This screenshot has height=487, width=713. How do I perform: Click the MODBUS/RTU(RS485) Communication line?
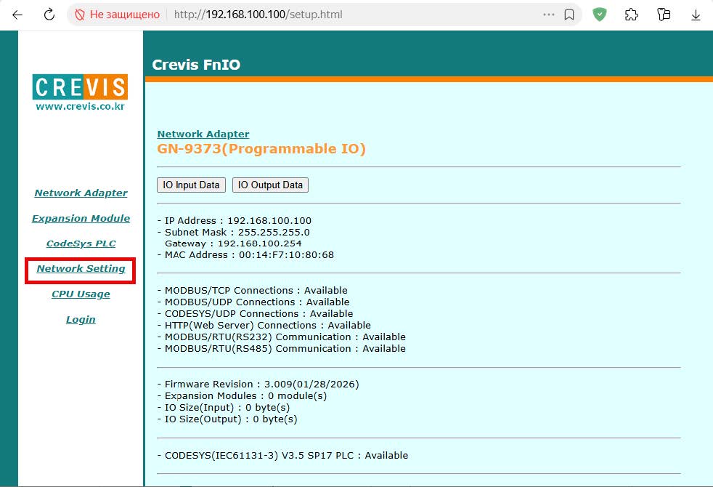click(282, 349)
